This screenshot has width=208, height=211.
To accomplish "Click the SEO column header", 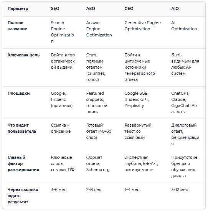I will point(55,8).
